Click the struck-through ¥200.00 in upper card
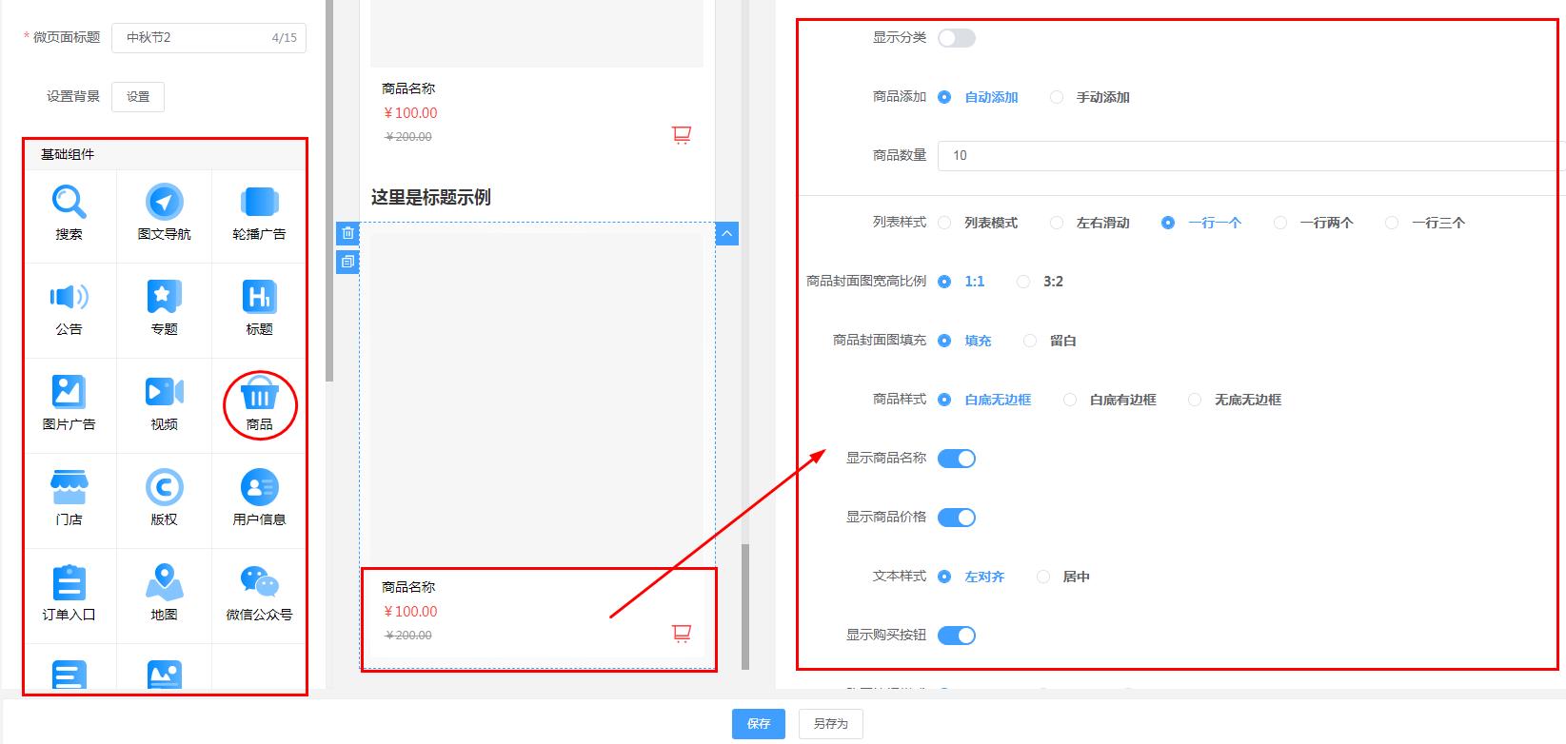 tap(408, 137)
